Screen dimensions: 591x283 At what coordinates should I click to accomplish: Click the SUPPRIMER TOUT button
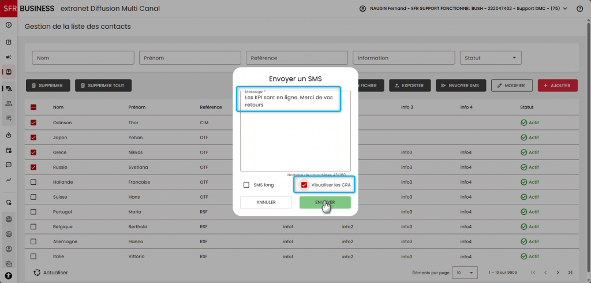click(x=103, y=85)
